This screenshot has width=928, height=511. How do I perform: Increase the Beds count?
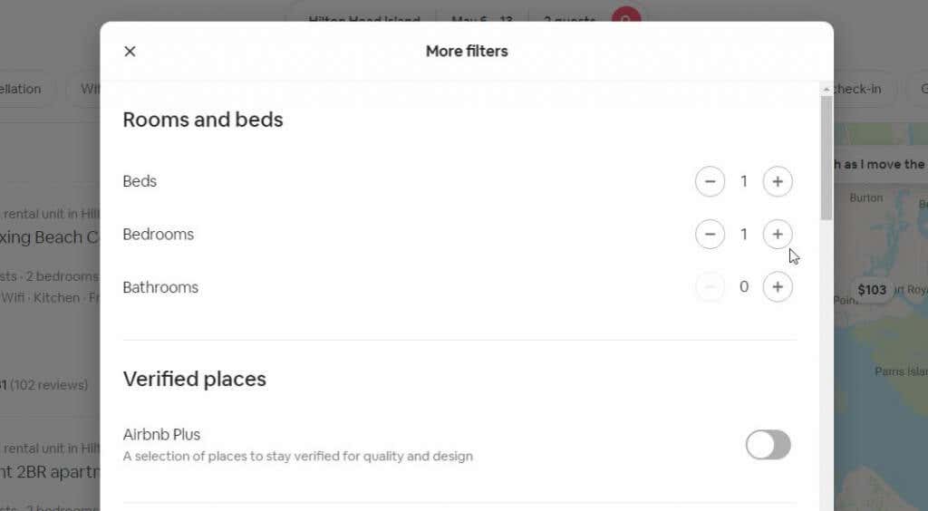point(777,181)
